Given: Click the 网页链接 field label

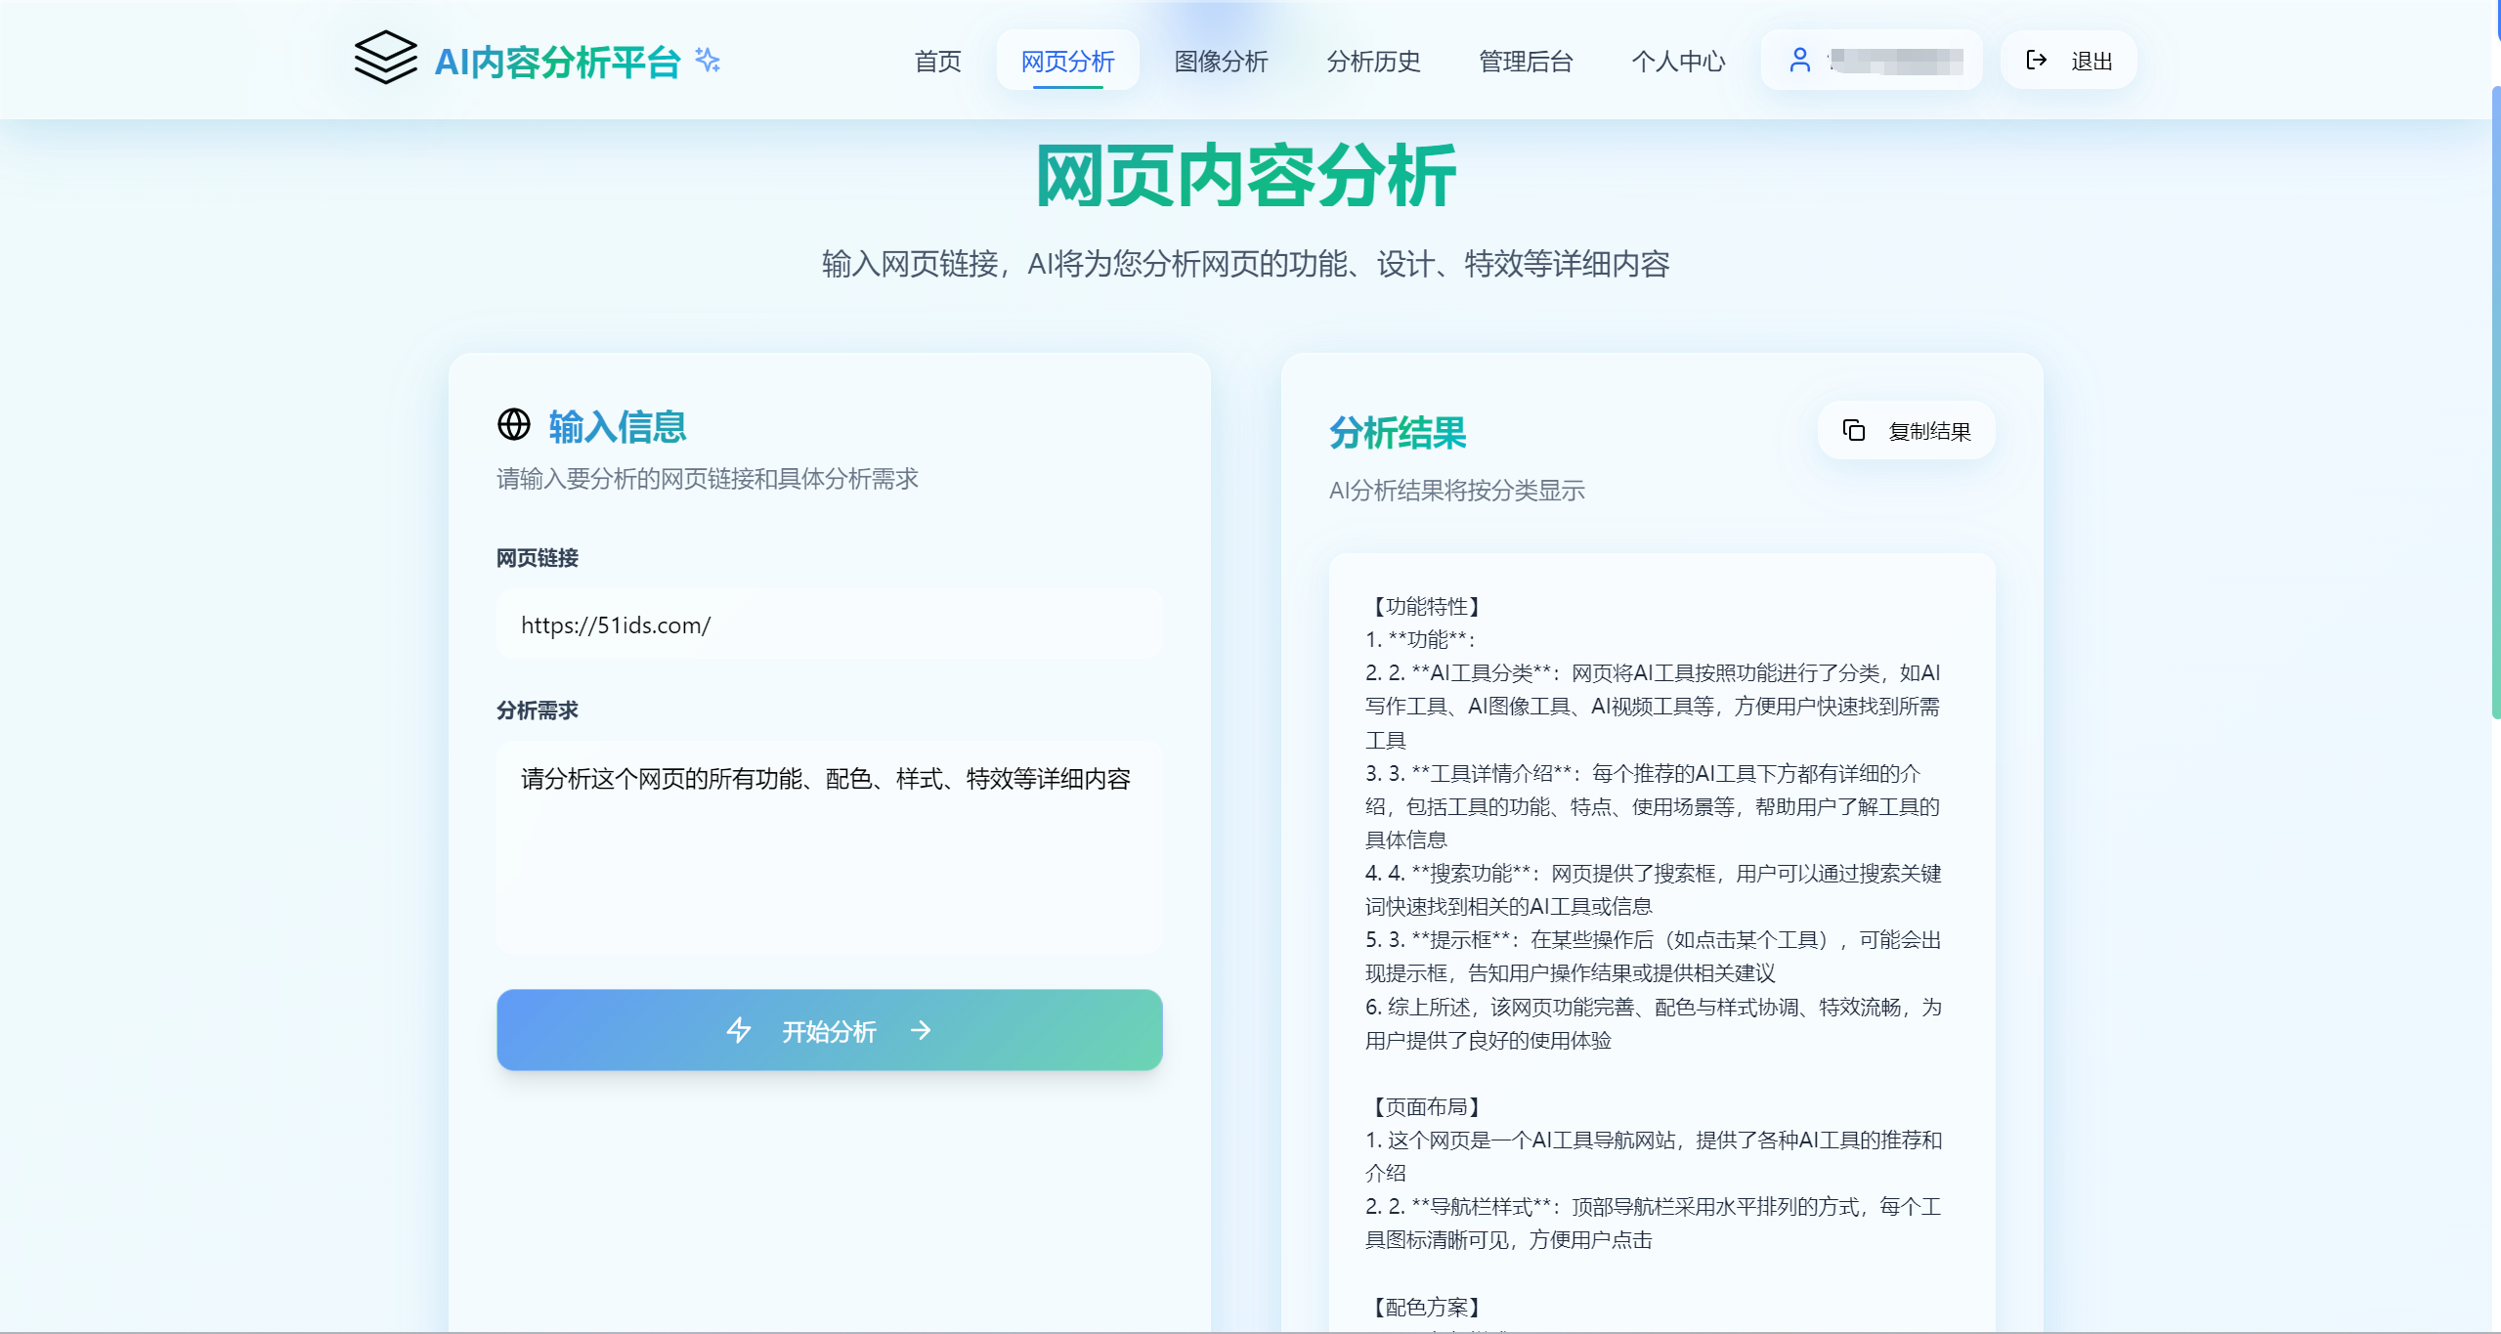Looking at the screenshot, I should pos(538,558).
